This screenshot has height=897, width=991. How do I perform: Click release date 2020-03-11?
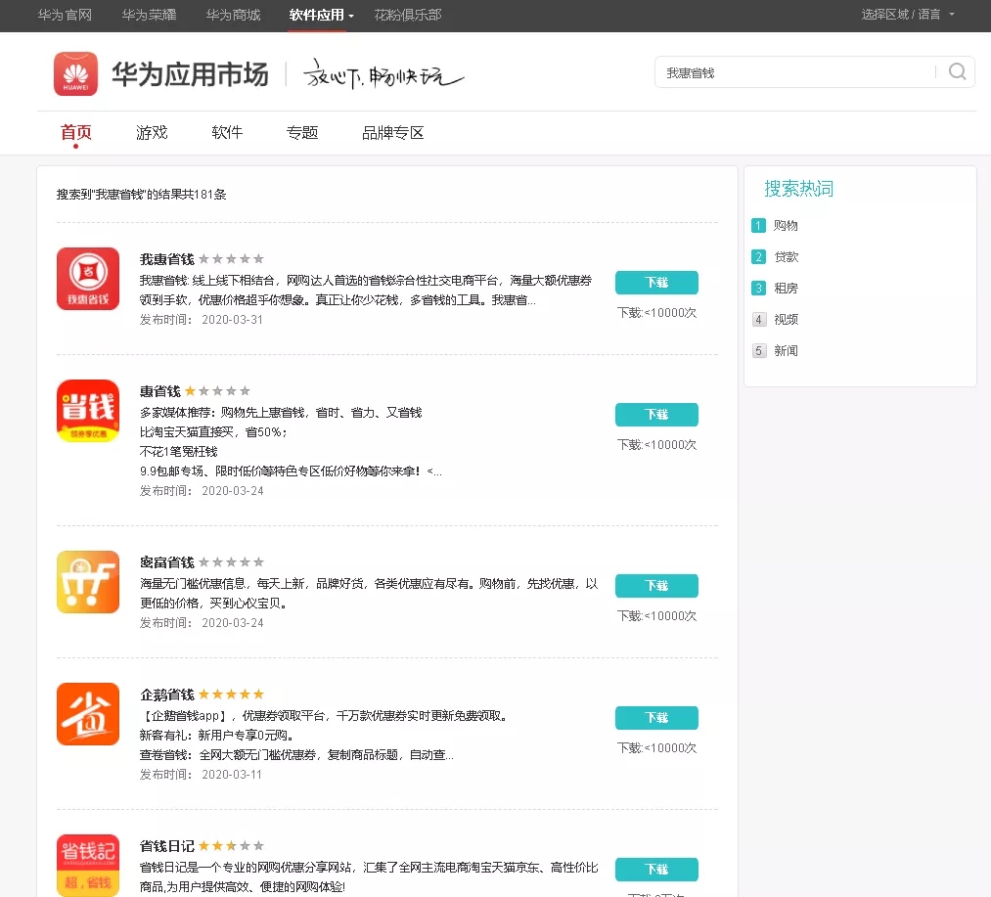pos(231,775)
